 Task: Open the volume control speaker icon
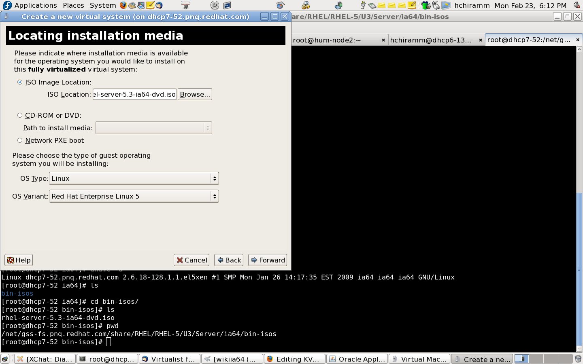coord(577,5)
